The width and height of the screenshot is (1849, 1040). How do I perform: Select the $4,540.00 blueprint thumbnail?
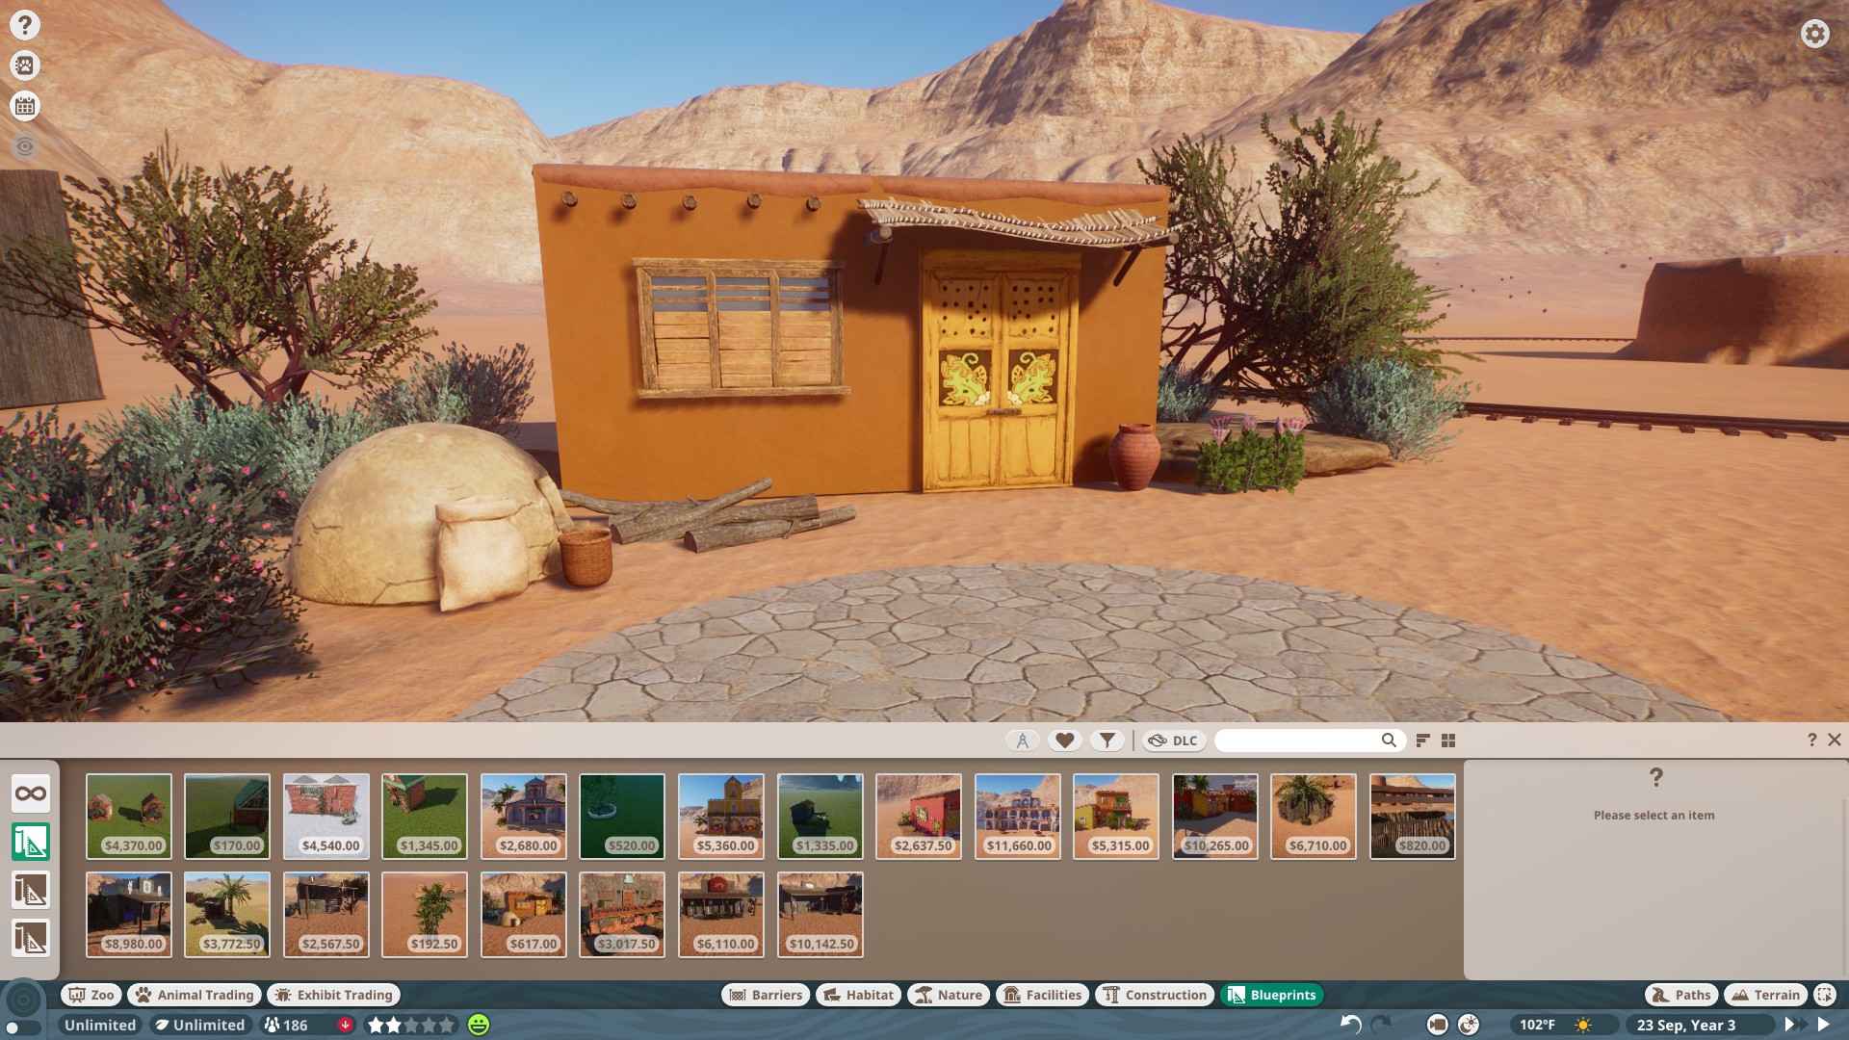326,817
